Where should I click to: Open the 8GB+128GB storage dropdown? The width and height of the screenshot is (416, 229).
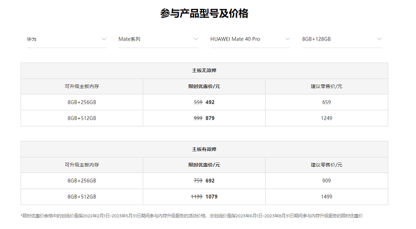pos(342,39)
